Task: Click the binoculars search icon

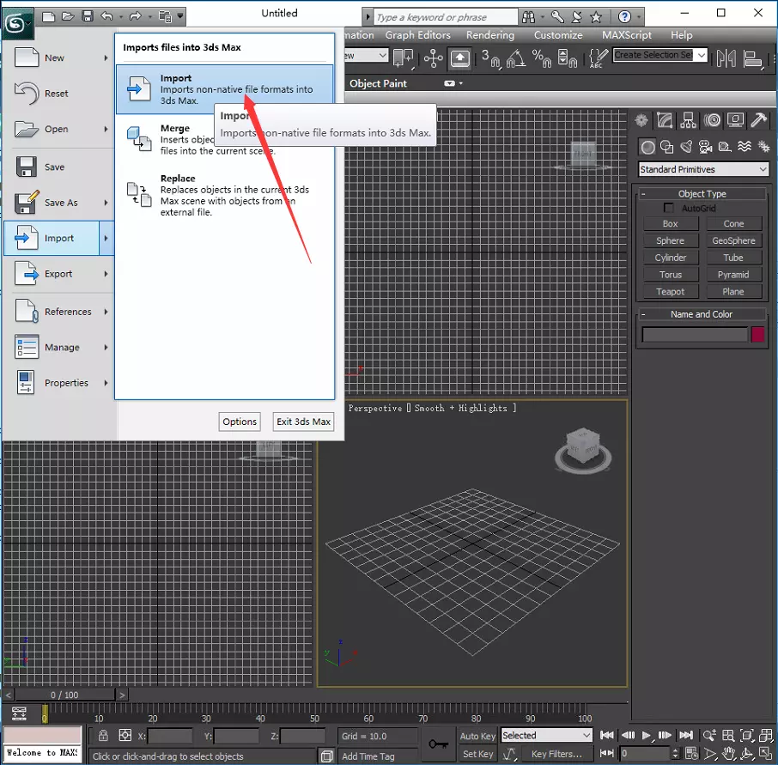Action: (x=529, y=17)
